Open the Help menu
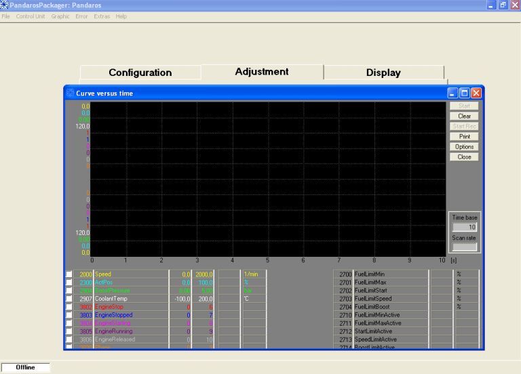The height and width of the screenshot is (374, 521). click(x=121, y=16)
